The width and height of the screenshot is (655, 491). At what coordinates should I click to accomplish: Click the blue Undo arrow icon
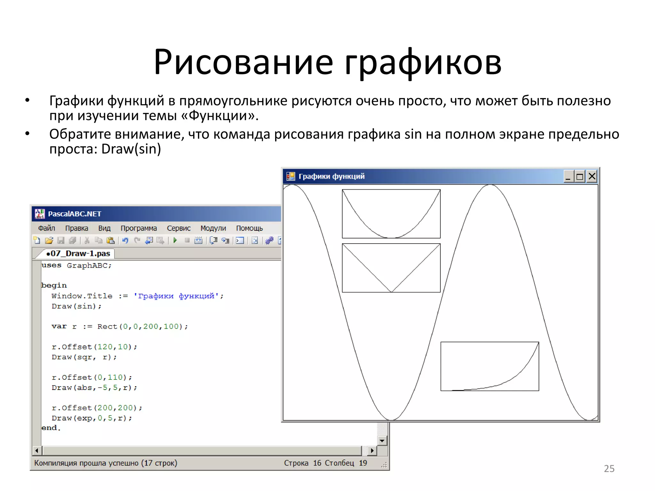pos(125,240)
